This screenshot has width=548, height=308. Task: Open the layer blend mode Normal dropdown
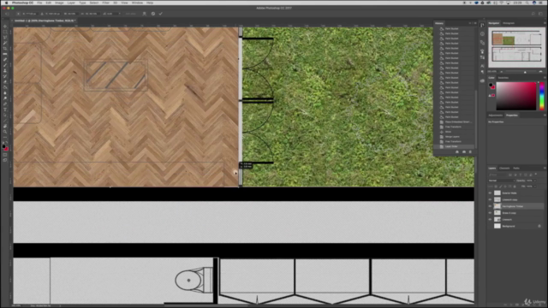pos(502,181)
